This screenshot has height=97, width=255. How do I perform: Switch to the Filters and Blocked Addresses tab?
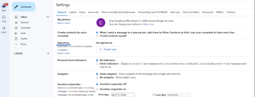(x=118, y=12)
